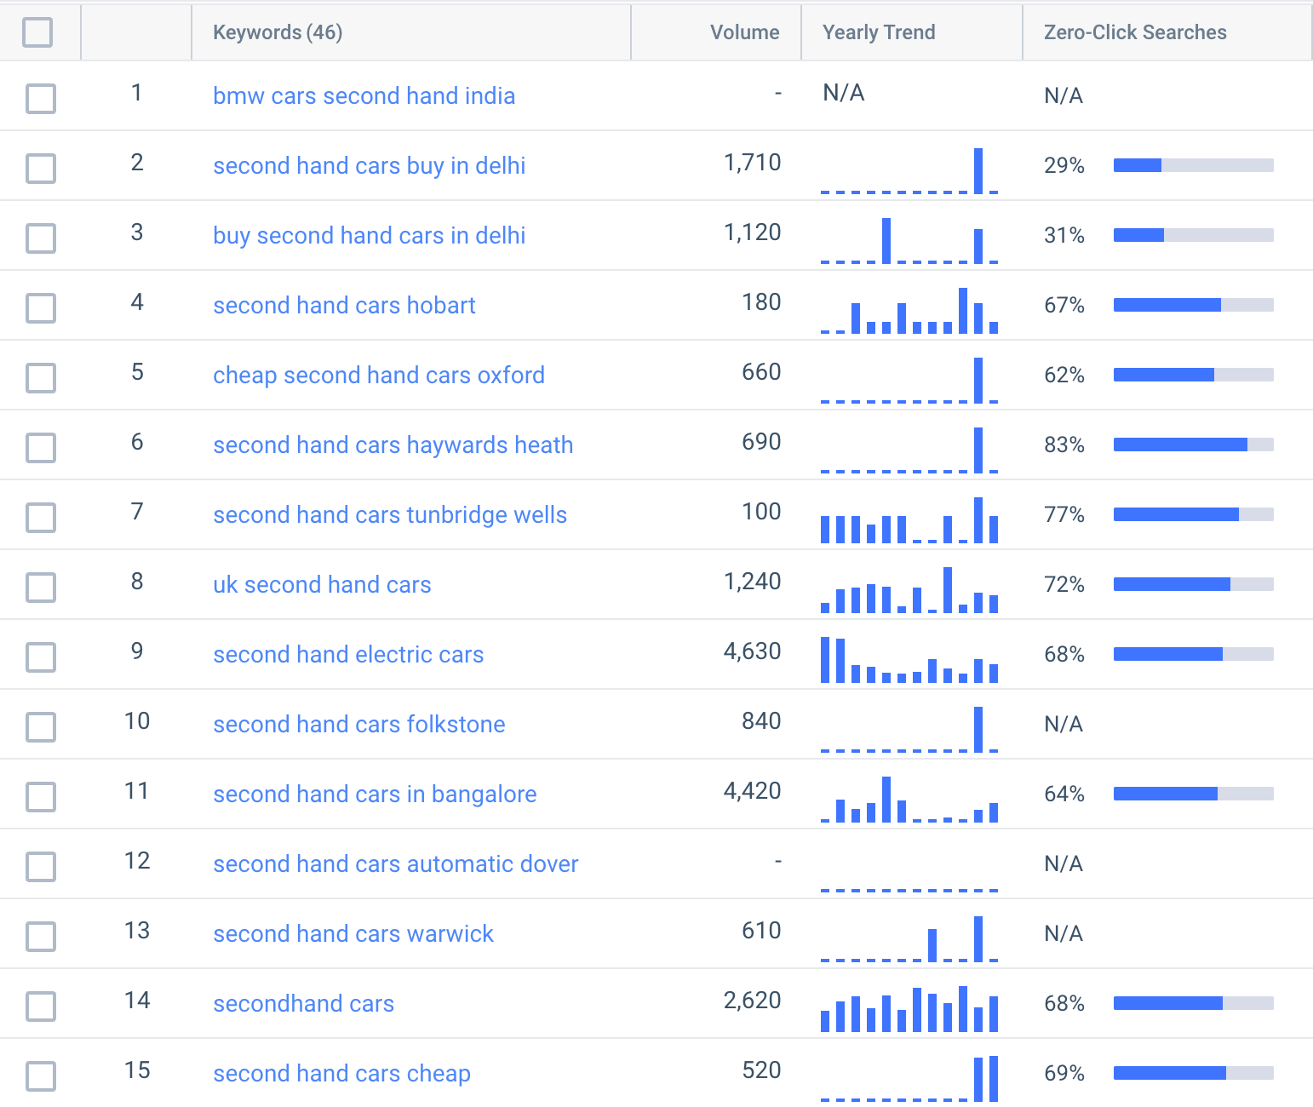Tick the checkbox for 'second hand cars warwick'

(40, 936)
